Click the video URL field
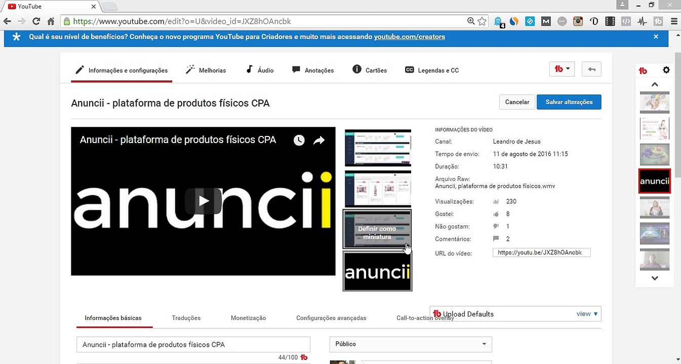 coord(541,253)
